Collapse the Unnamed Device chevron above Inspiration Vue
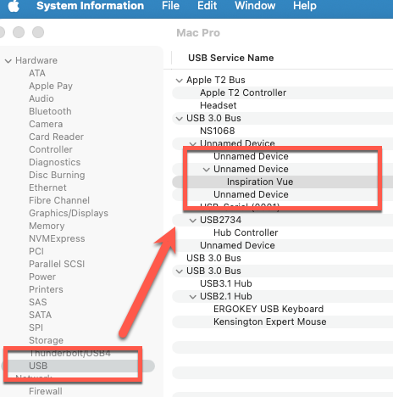Screen dimensions: 393x397 tap(207, 170)
